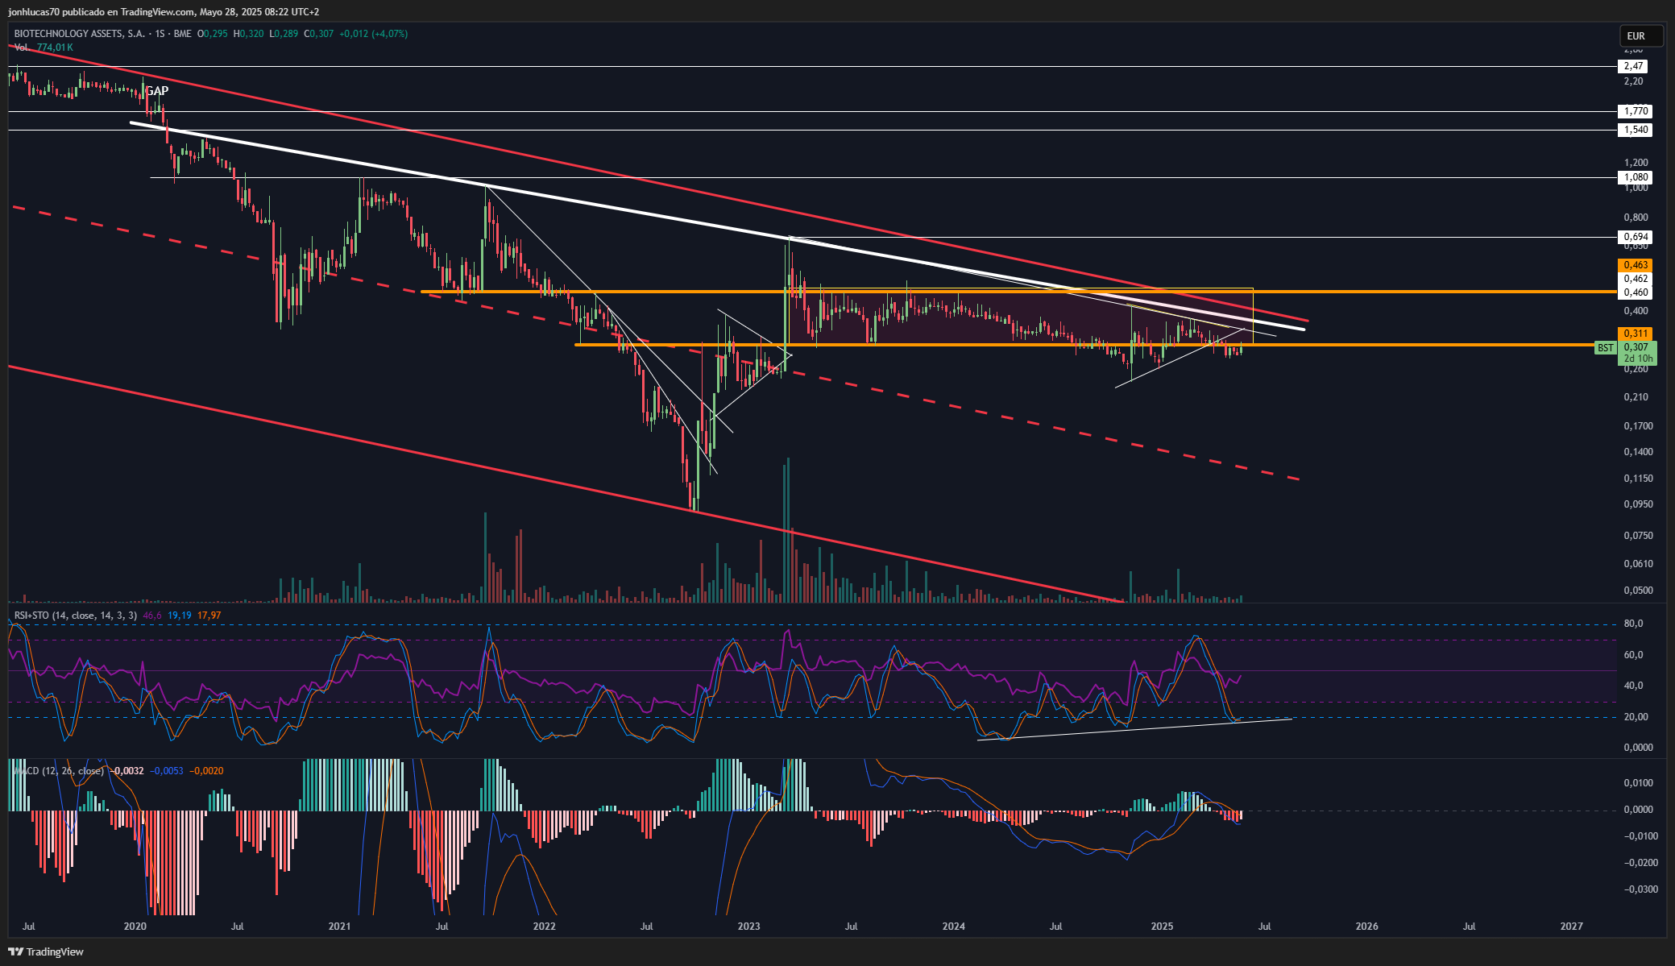Click the 2021 label on time axis
The image size is (1675, 966).
coord(340,927)
